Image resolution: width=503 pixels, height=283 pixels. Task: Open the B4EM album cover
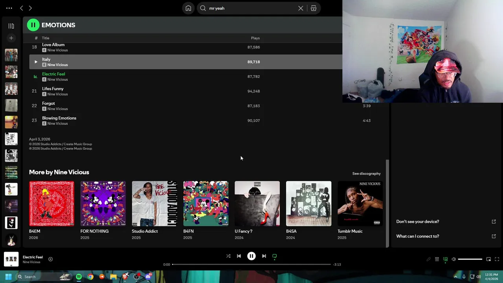[x=51, y=204]
